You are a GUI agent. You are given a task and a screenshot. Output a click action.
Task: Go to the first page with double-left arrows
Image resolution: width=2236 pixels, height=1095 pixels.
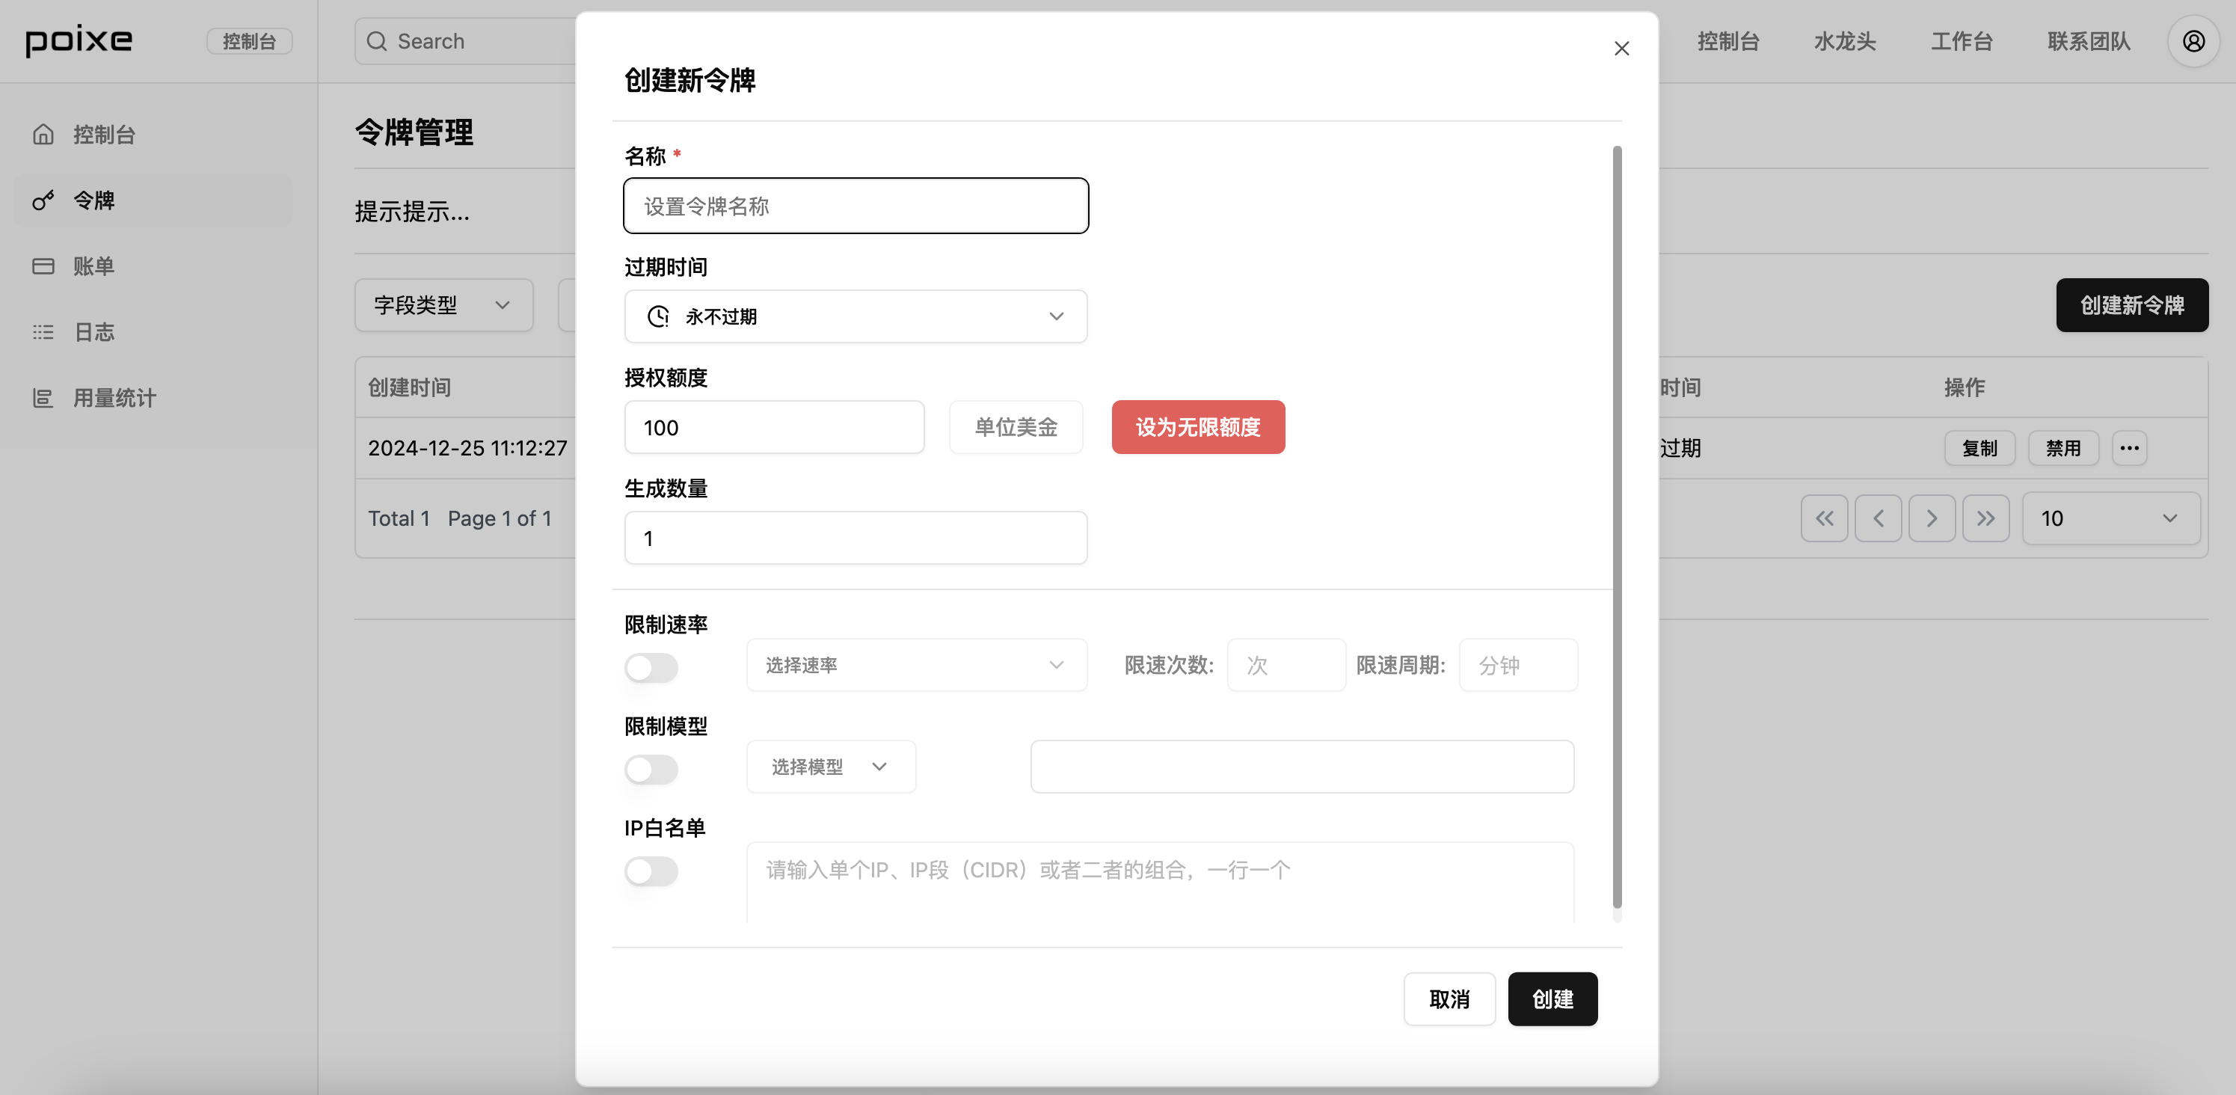coord(1824,518)
